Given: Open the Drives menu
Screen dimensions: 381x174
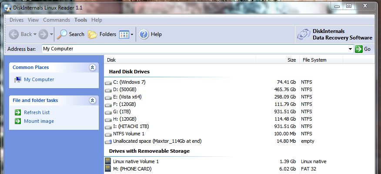Looking at the screenshot, I should tap(17, 20).
